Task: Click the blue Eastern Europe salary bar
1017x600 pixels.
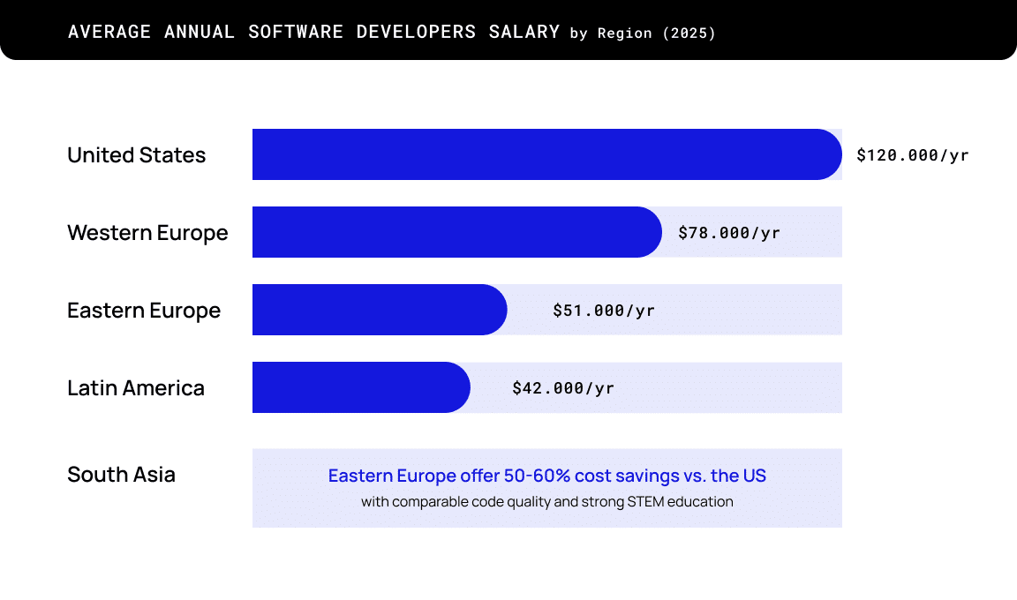Action: [380, 310]
